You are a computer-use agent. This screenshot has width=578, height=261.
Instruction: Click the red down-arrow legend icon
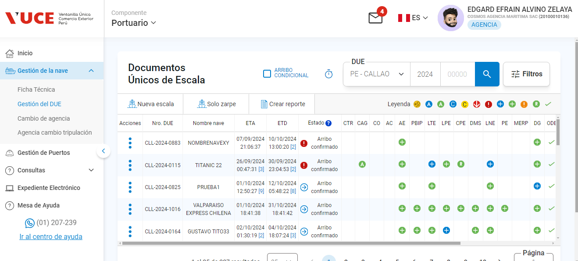477,104
